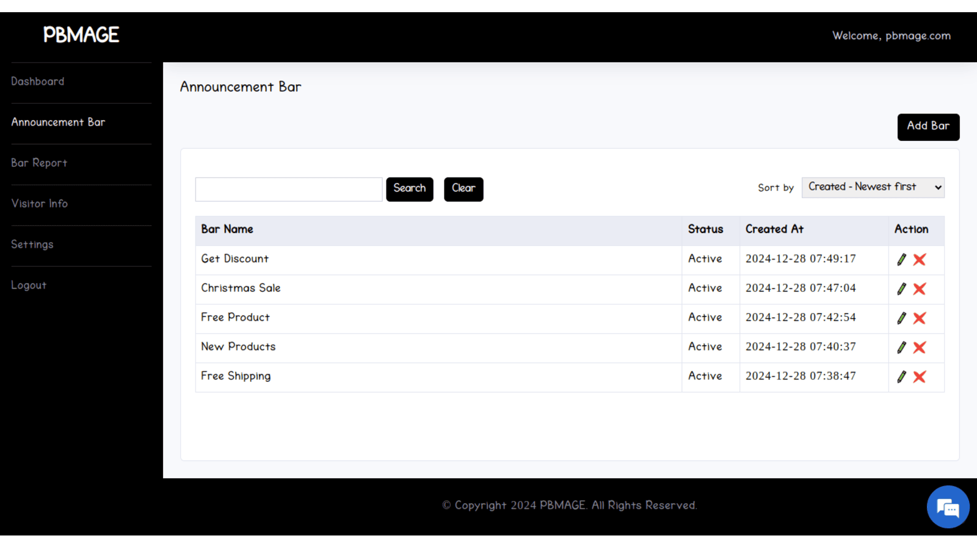Select Logout in sidebar
This screenshot has height=549, width=977.
point(29,285)
